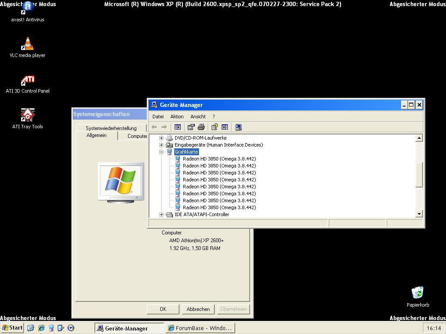
Task: Open Properties via the toolbar properties icon
Action: coord(191,127)
